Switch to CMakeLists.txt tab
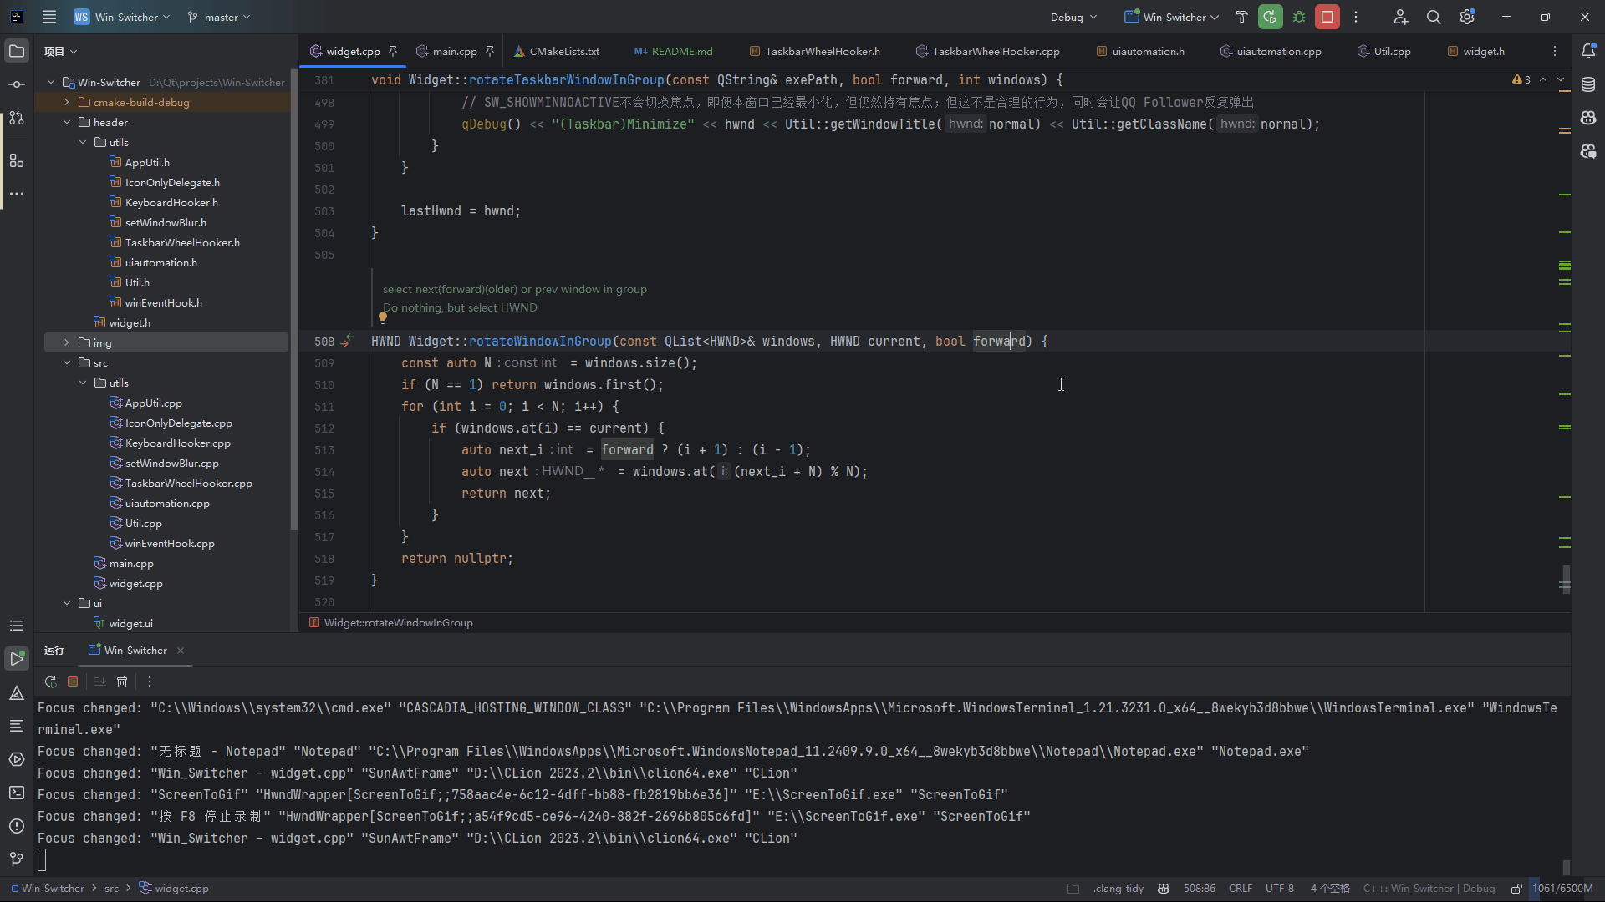This screenshot has width=1605, height=902. (563, 51)
